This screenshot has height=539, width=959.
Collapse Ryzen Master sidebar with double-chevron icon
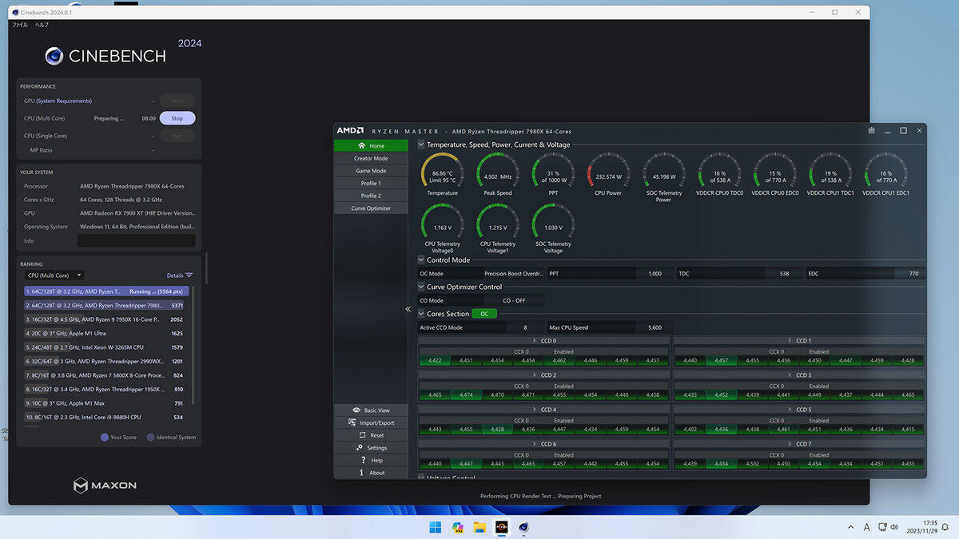tap(408, 309)
